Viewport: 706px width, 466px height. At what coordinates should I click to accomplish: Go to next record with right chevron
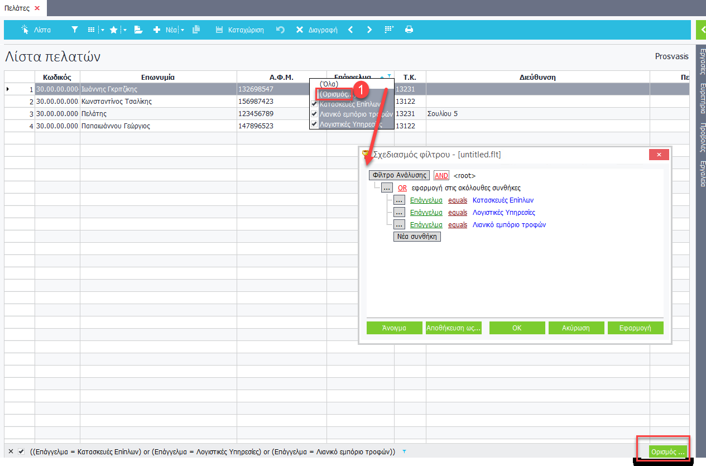point(369,30)
